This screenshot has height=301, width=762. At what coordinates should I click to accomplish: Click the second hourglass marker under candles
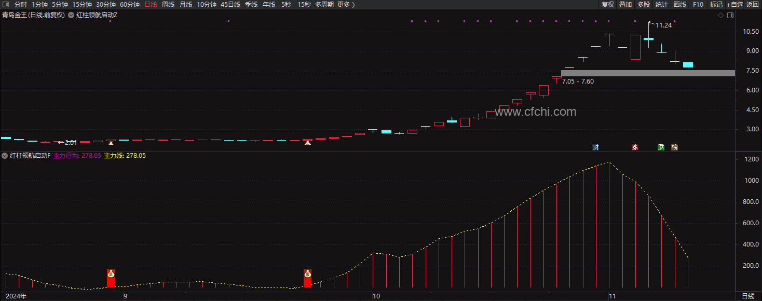307,143
